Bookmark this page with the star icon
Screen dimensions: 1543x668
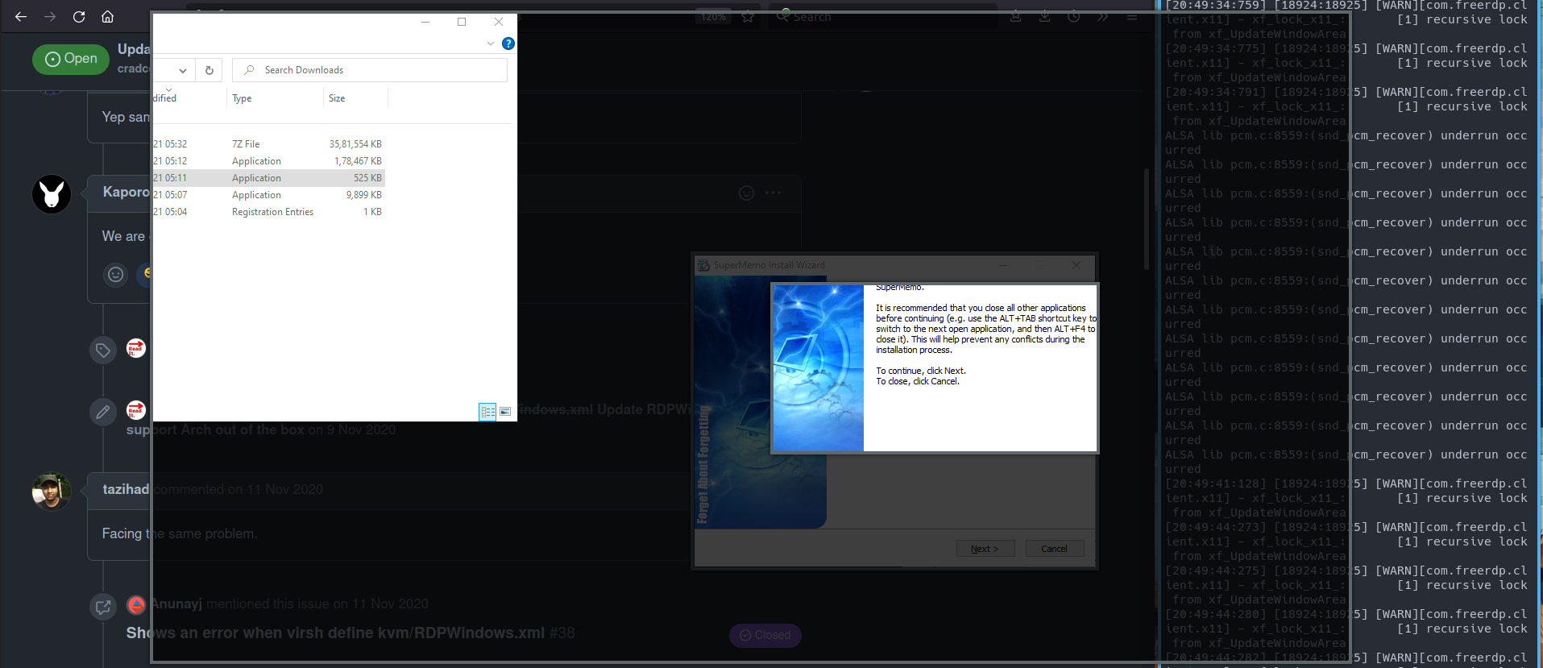coord(748,16)
